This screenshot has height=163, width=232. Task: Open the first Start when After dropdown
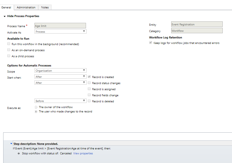(x=60, y=77)
